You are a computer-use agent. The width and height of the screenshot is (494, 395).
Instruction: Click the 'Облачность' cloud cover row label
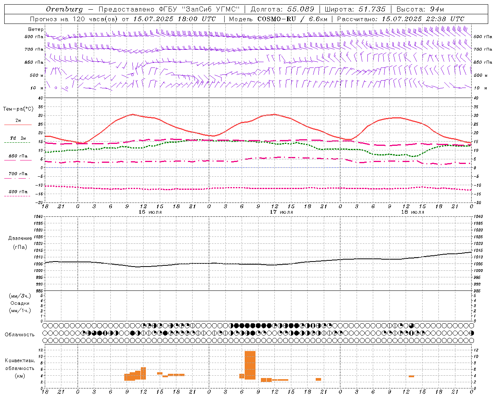pos(20,335)
